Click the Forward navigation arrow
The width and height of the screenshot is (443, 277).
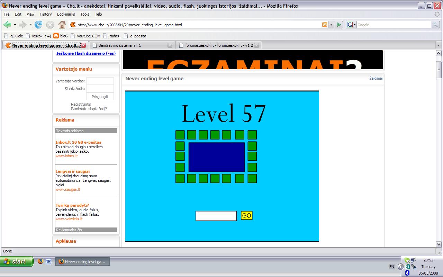(23, 25)
